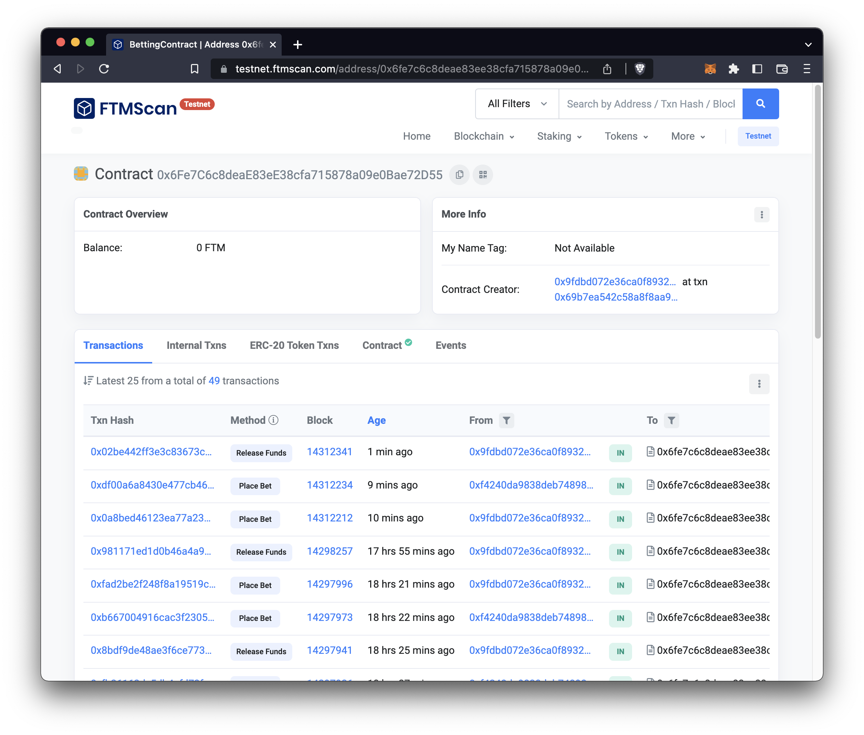This screenshot has height=735, width=864.
Task: Click the Brave shields lion icon
Action: (x=640, y=69)
